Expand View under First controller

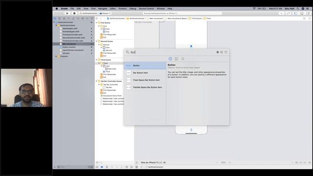coord(101,29)
